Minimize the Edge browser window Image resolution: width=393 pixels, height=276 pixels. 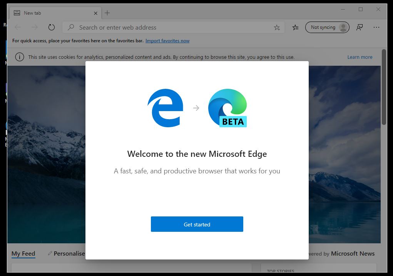[x=343, y=9]
